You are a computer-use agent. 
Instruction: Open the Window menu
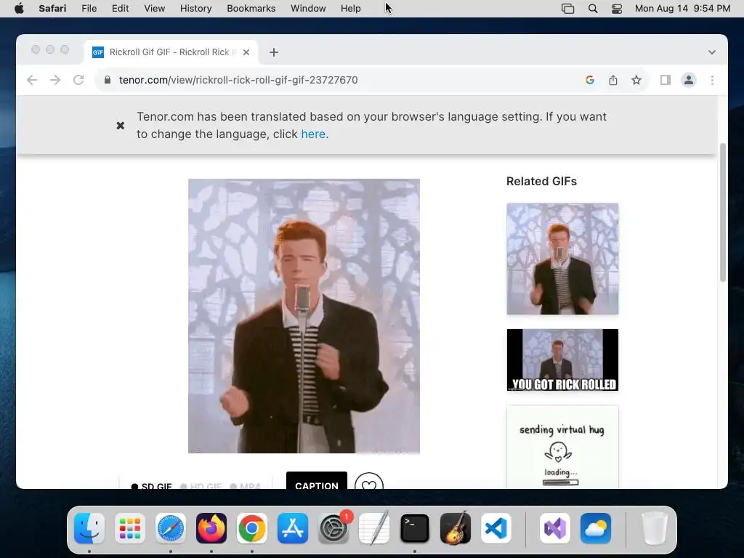308,9
